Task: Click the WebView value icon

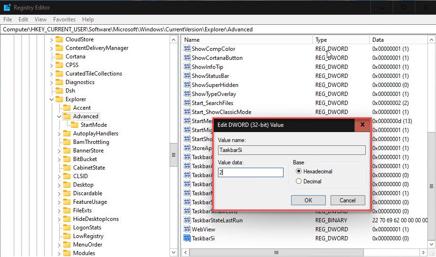Action: pos(187,229)
